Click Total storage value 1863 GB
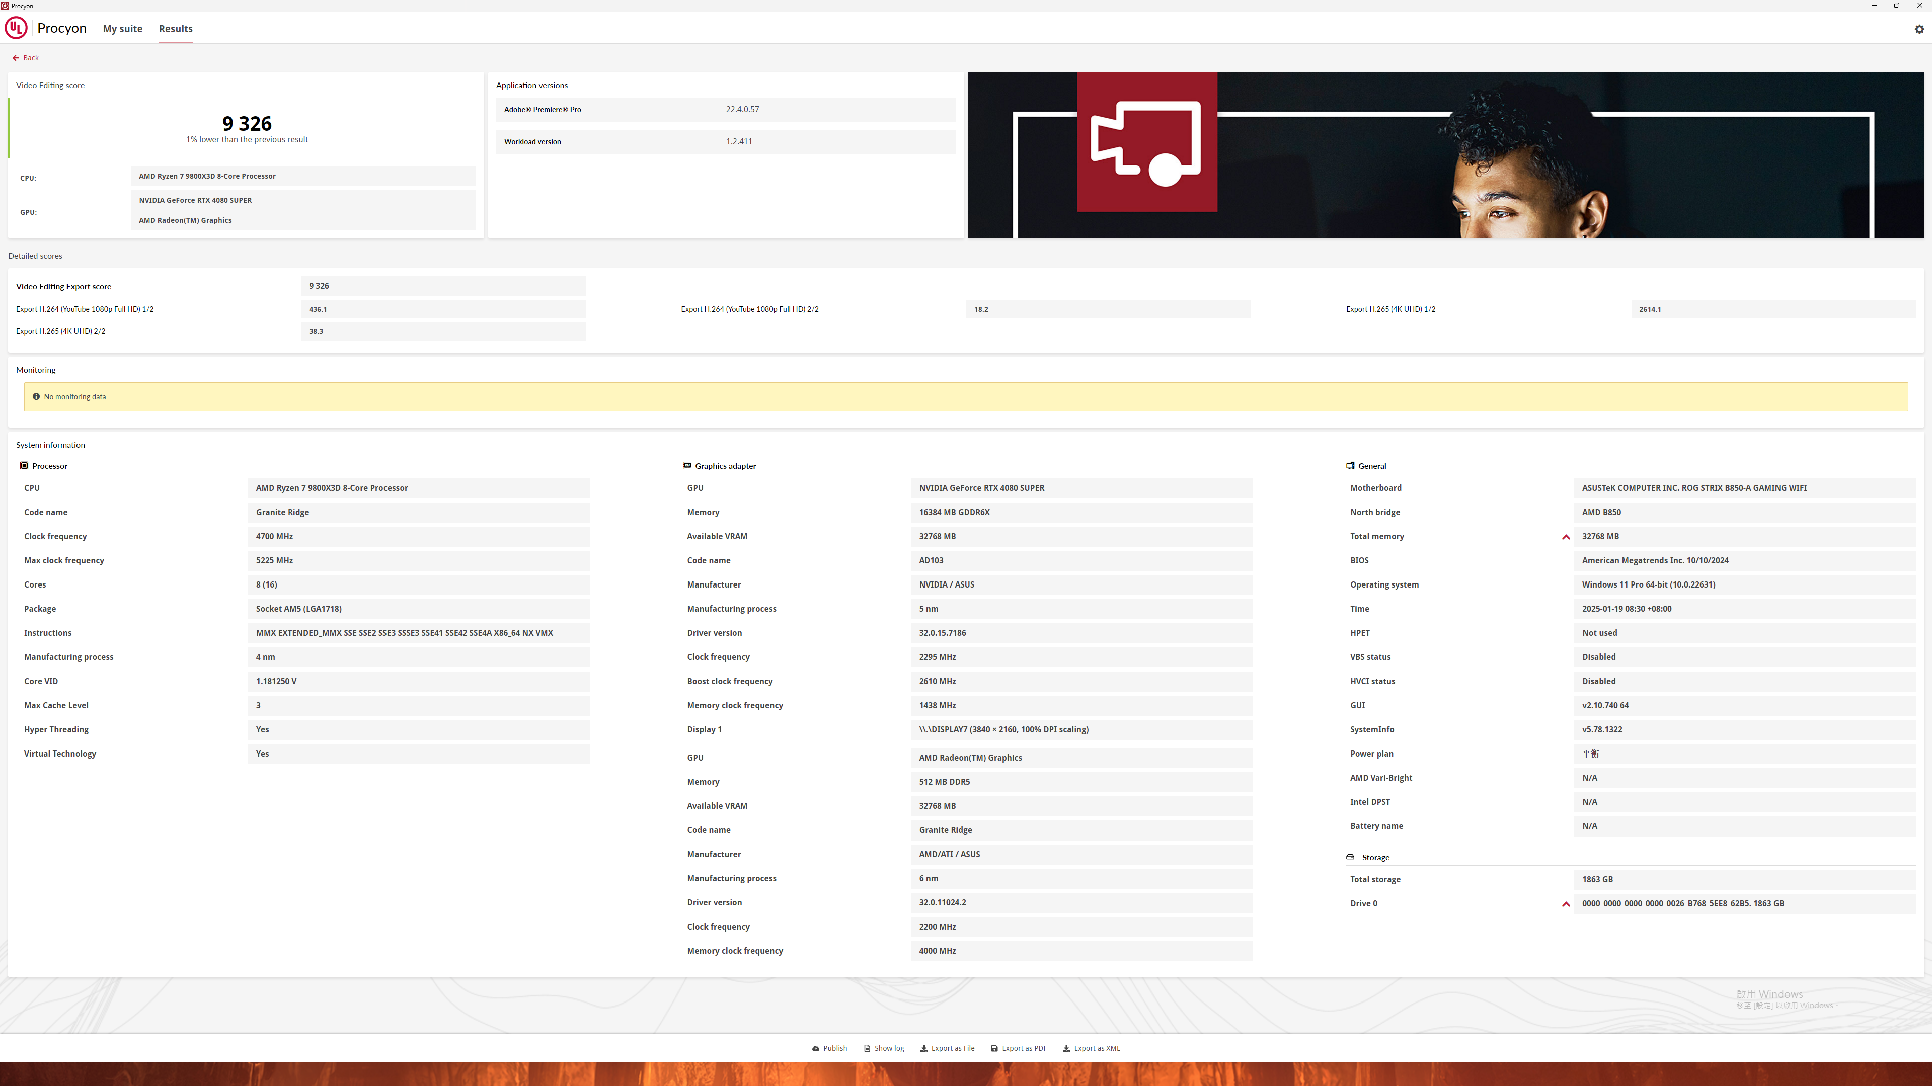The height and width of the screenshot is (1086, 1932). [x=1744, y=879]
